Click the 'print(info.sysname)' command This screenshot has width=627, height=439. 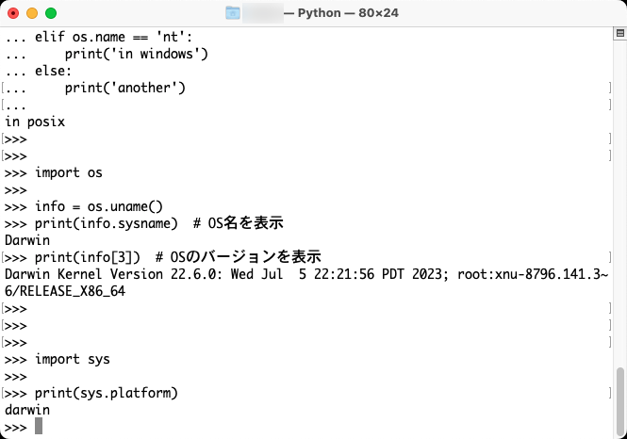coord(106,223)
